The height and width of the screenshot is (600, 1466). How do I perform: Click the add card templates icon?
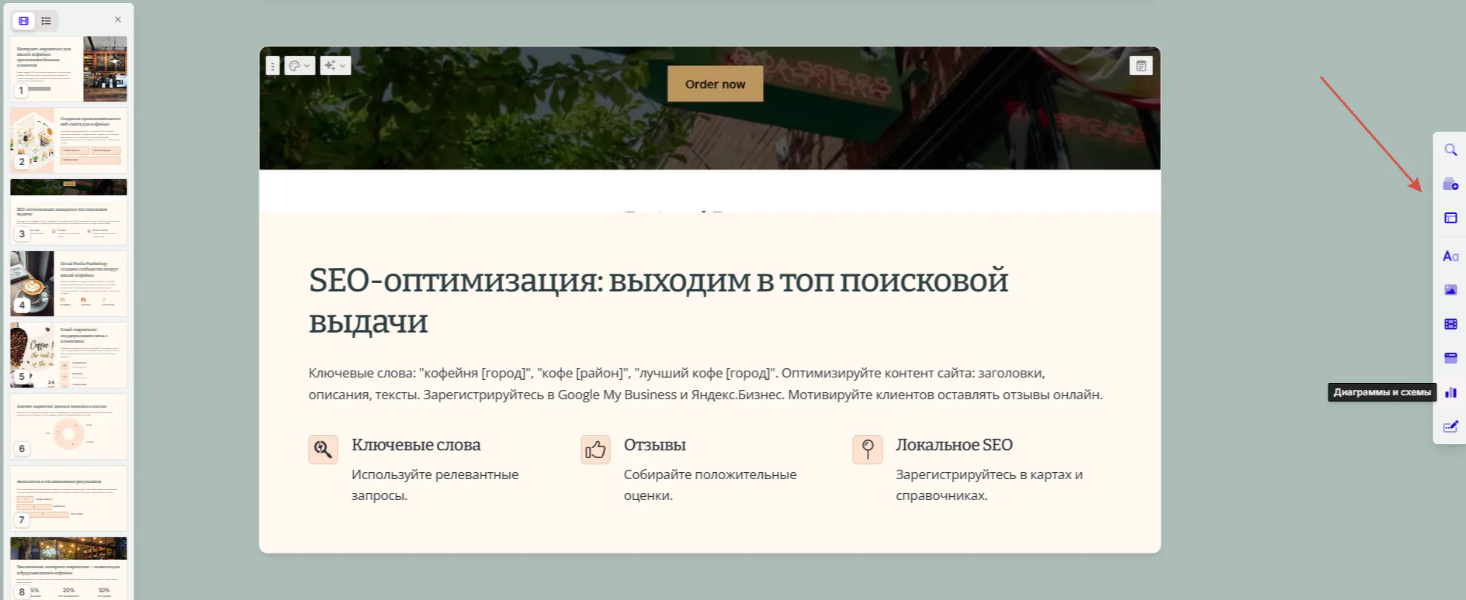(1450, 184)
